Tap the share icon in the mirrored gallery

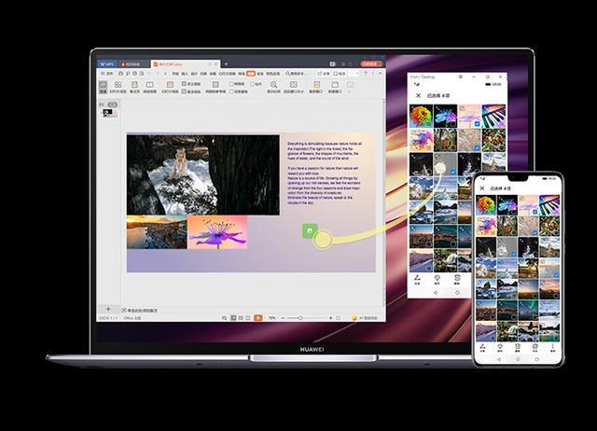click(x=417, y=278)
